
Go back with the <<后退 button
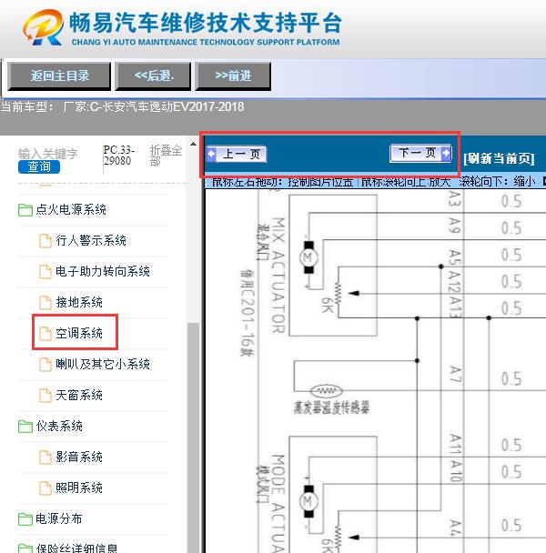coord(154,75)
